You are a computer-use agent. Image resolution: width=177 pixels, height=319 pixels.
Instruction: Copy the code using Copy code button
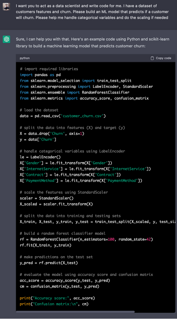[161, 58]
